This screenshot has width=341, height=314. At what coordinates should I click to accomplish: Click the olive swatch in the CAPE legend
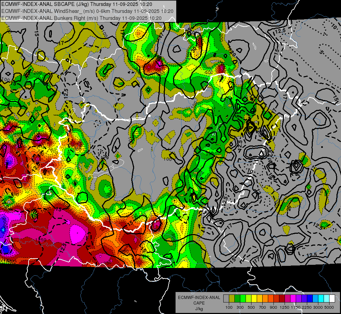pyautogui.click(x=232, y=298)
